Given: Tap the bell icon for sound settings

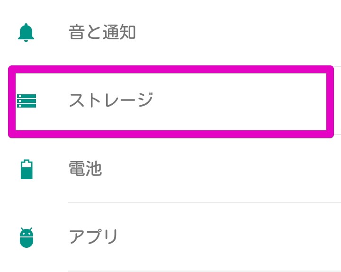Looking at the screenshot, I should (27, 32).
